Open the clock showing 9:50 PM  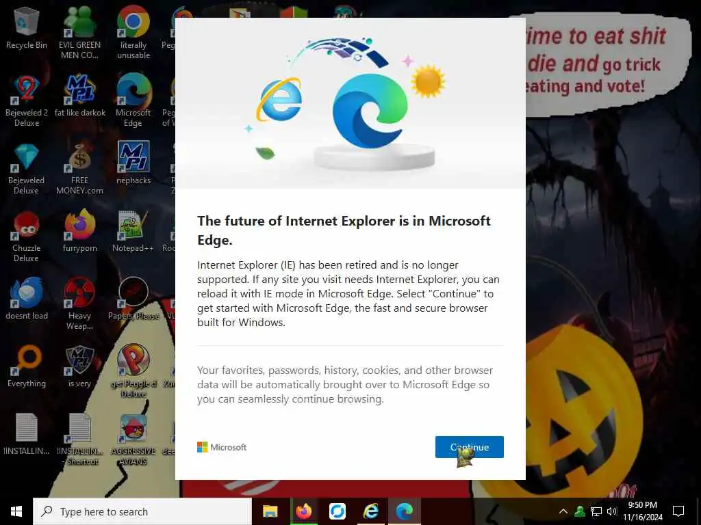(642, 511)
